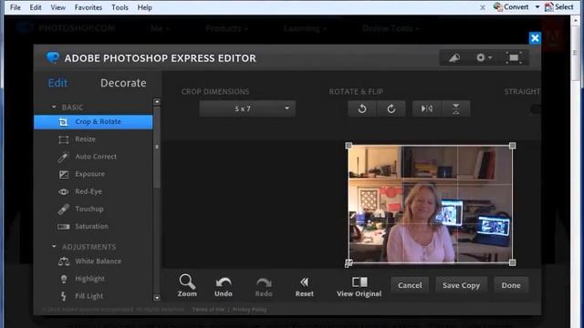Click the Zoom magnifier tool
Screen dimensions: 584x328
click(187, 285)
